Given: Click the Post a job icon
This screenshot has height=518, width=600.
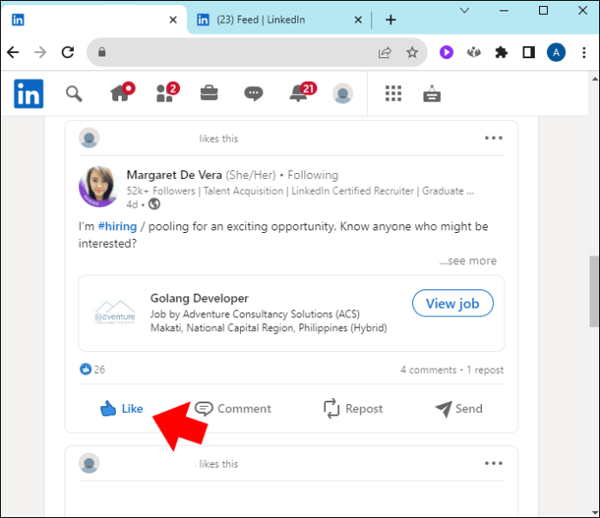Looking at the screenshot, I should (x=432, y=93).
